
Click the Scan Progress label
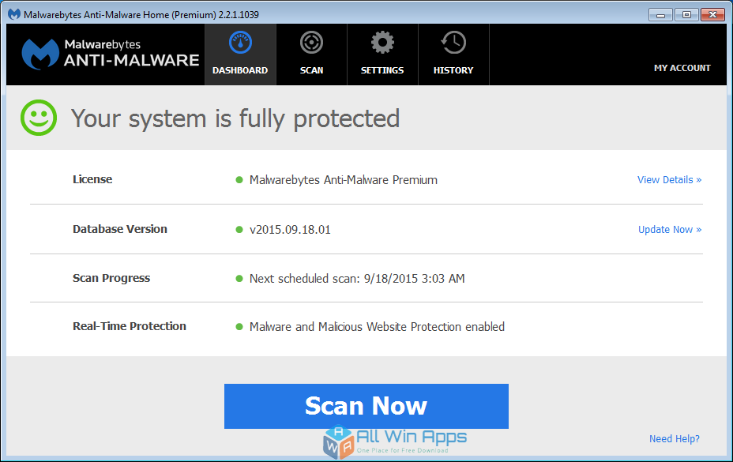click(111, 278)
